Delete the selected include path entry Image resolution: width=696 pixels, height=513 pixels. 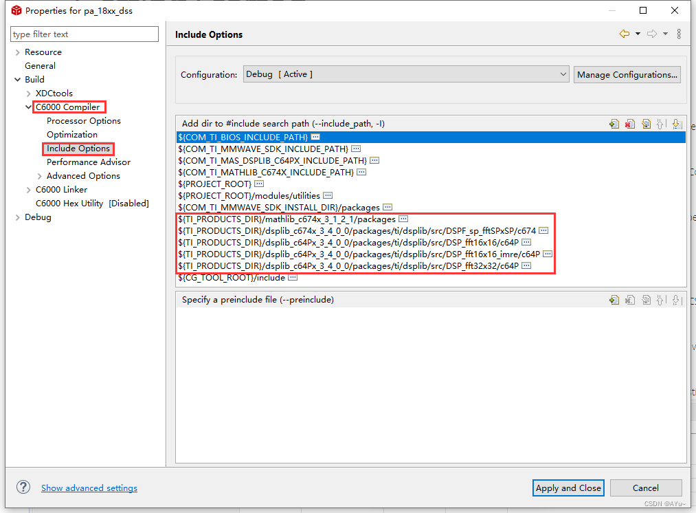pyautogui.click(x=630, y=124)
